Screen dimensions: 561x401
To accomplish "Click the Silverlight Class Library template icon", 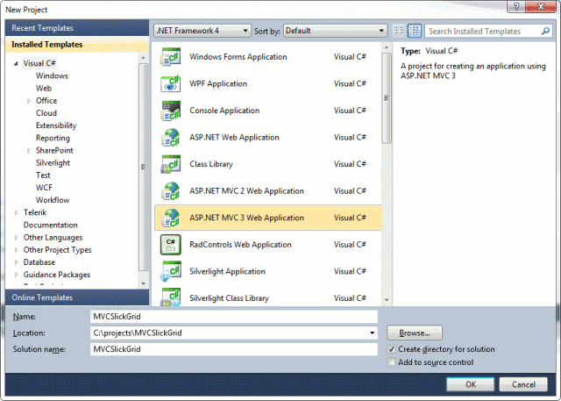I will point(171,297).
